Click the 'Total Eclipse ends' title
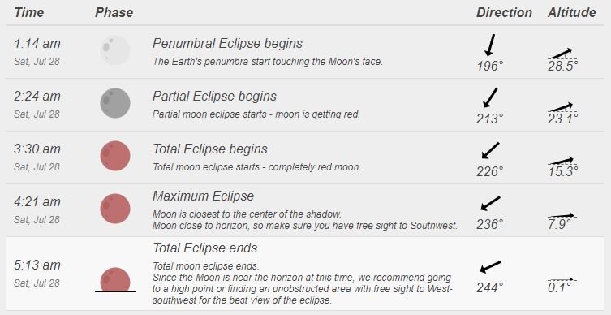Viewport: 611px width, 315px height. tap(205, 248)
